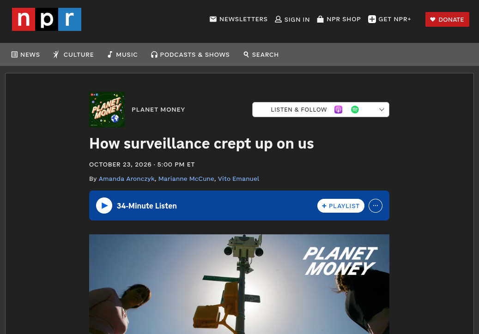The image size is (479, 334).
Task: Click the surveillance camera article photo
Action: pyautogui.click(x=239, y=284)
